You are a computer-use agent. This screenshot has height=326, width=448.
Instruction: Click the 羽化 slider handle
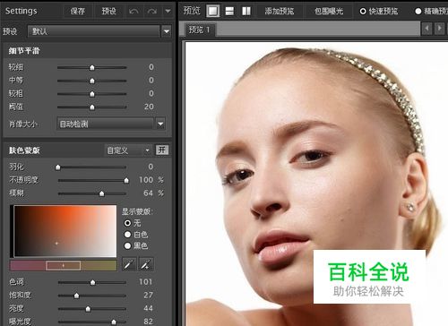click(58, 167)
